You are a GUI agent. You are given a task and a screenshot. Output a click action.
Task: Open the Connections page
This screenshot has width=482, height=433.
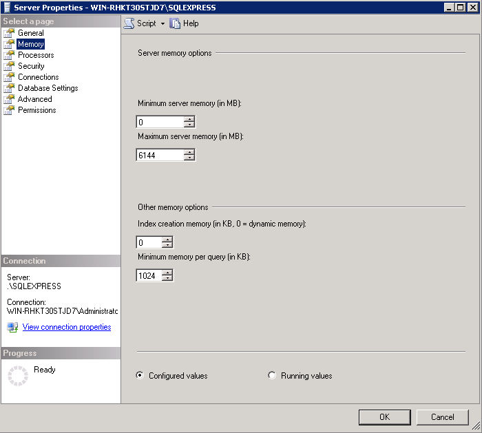38,77
